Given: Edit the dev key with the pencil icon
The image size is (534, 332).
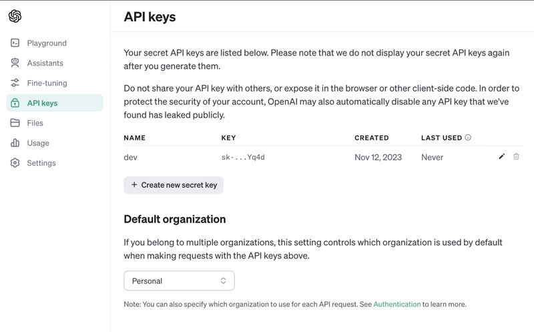Looking at the screenshot, I should (502, 156).
